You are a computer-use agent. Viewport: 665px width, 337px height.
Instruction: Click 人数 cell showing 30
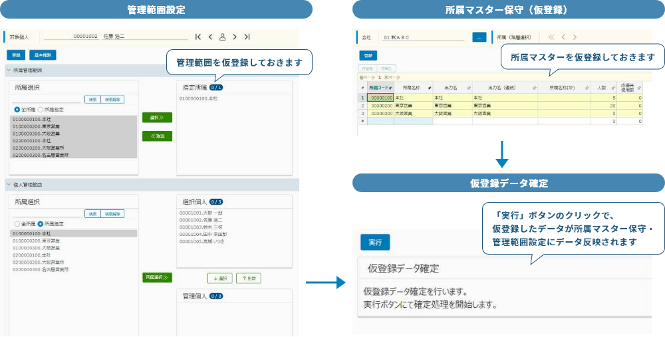(x=604, y=106)
